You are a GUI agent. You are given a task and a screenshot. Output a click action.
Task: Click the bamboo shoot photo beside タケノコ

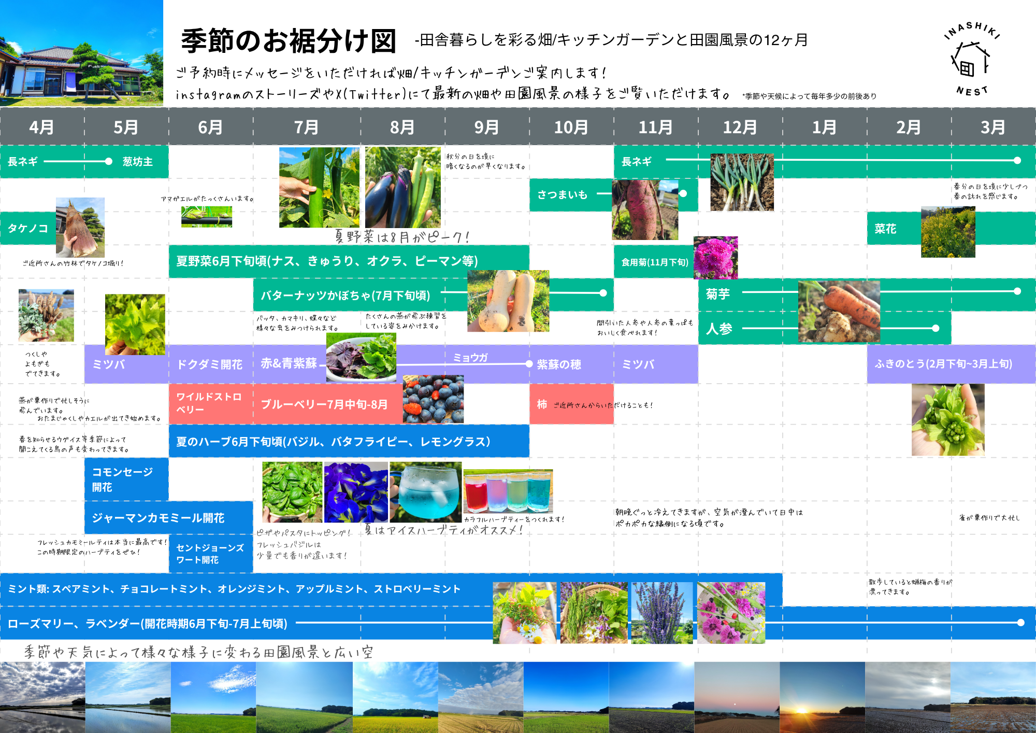coord(80,227)
